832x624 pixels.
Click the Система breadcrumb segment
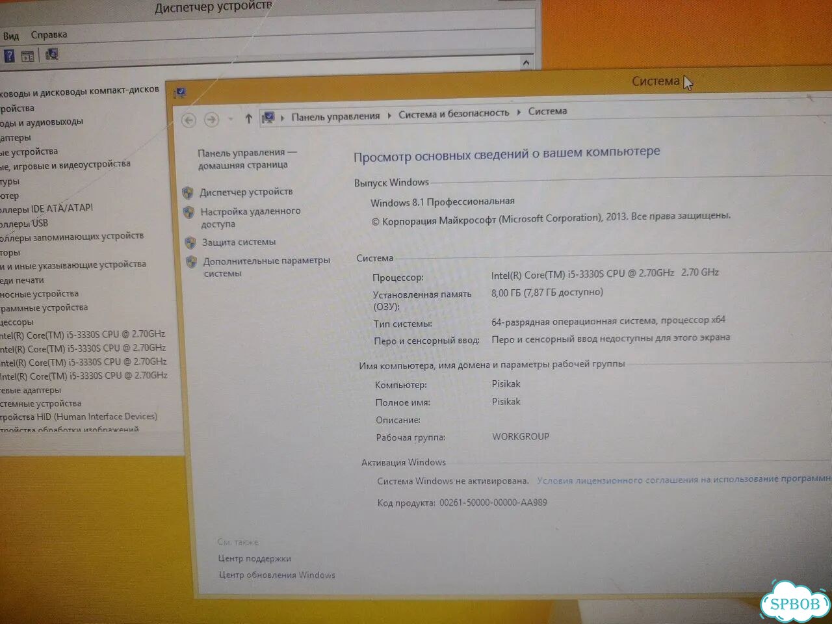(x=547, y=111)
